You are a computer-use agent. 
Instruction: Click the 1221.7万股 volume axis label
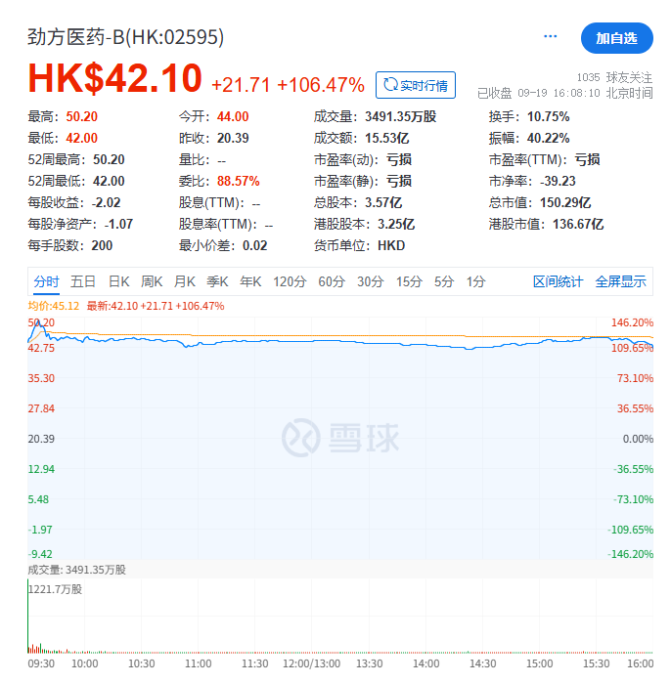tap(56, 589)
